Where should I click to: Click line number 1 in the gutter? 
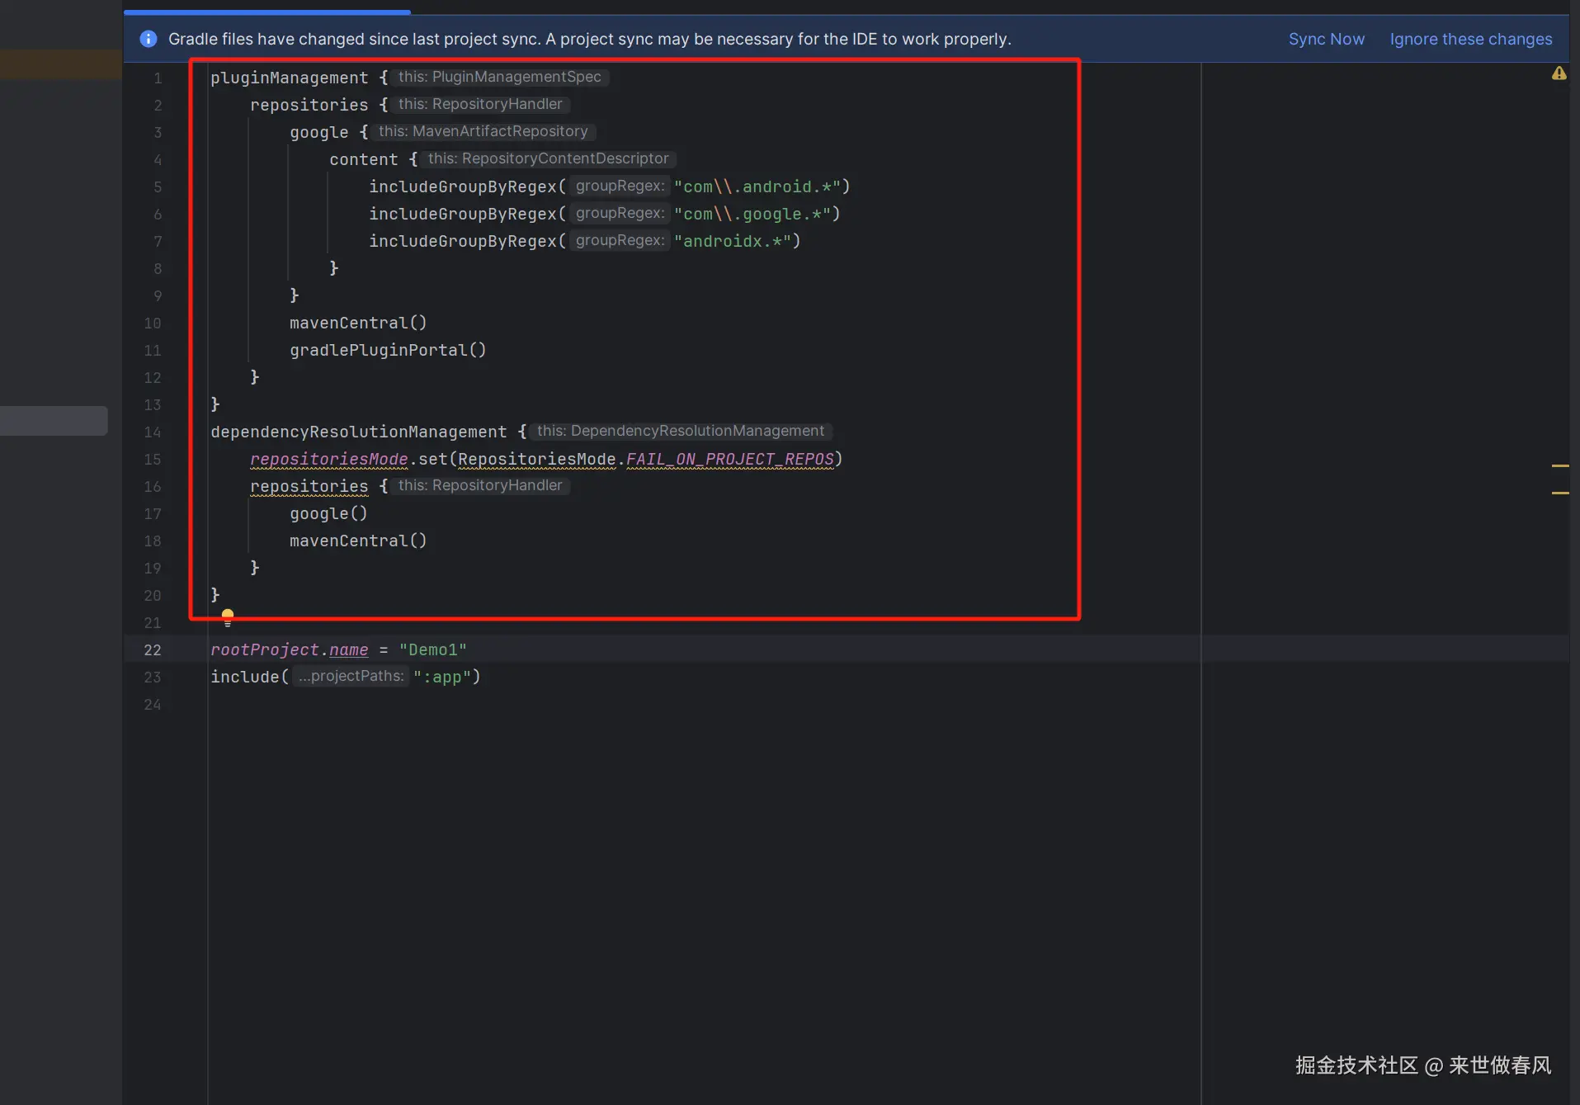158,78
